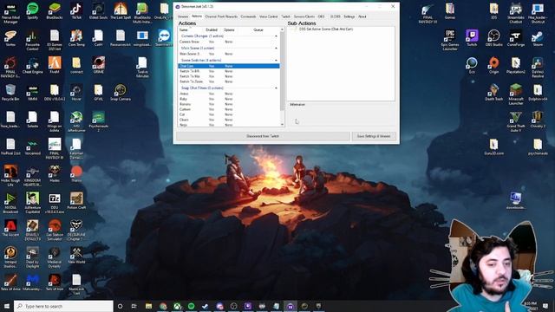Select the New World desktop icon
Viewport: 555px width, 312px height.
(76, 256)
